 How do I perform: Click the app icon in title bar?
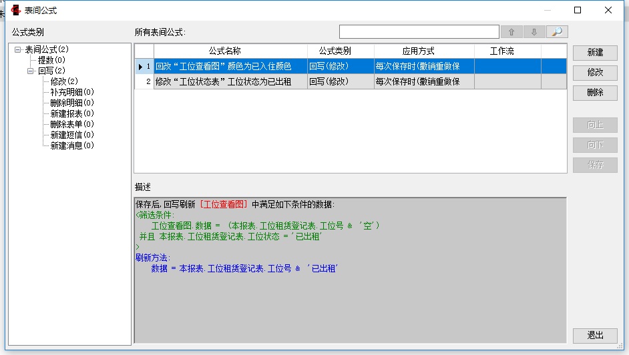[15, 10]
